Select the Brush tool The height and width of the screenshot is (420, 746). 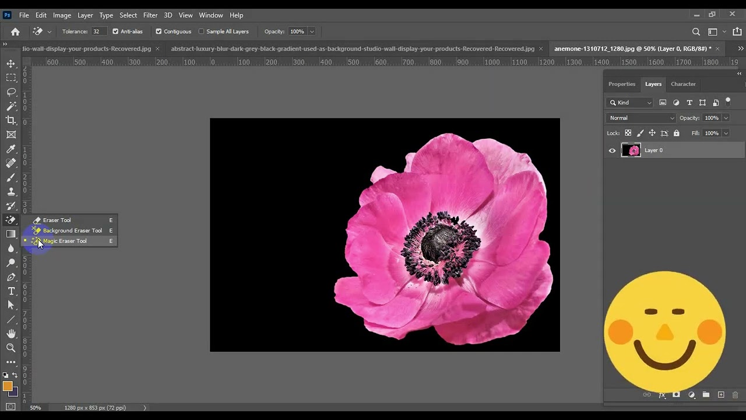11,177
